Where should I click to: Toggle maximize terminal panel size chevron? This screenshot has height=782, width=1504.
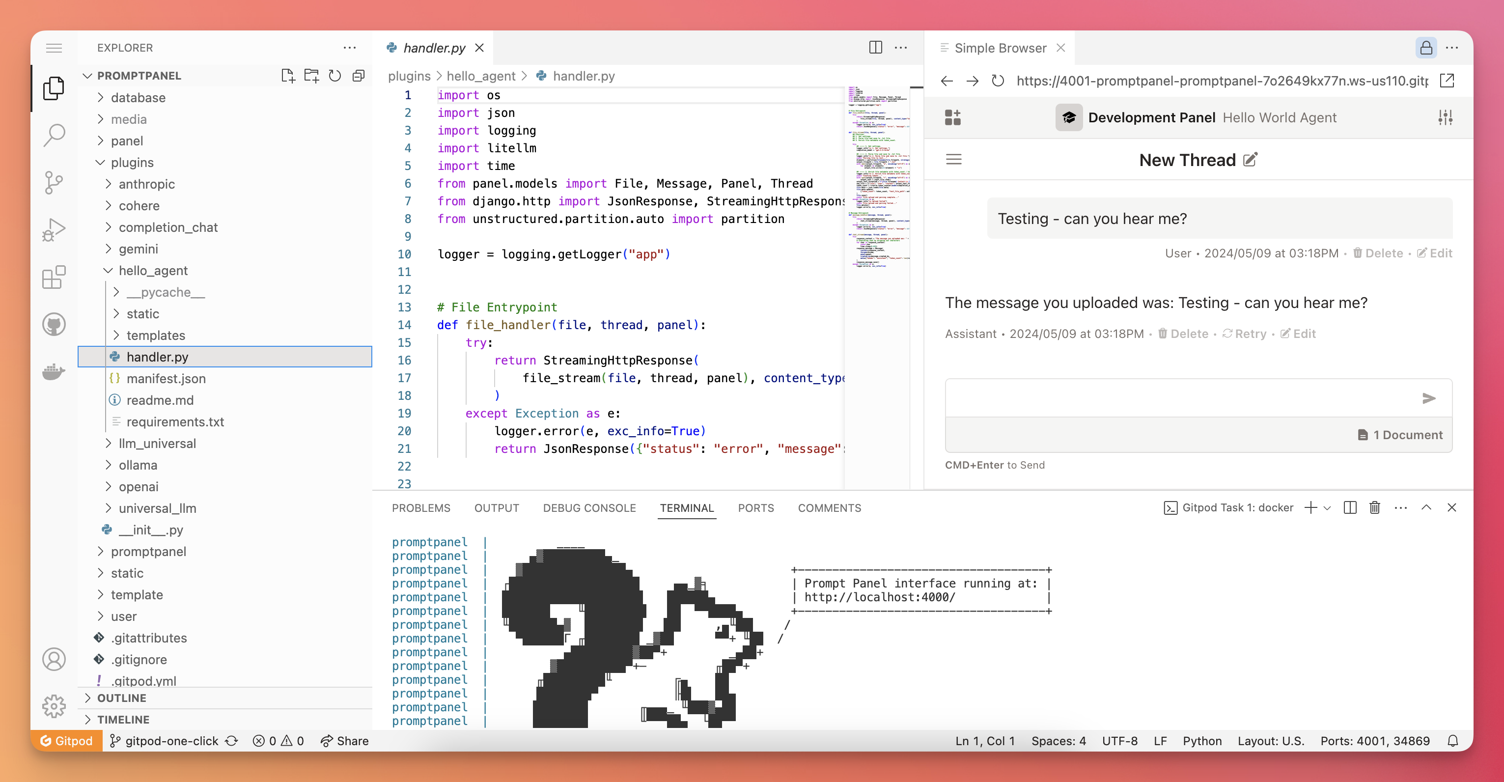[1426, 507]
